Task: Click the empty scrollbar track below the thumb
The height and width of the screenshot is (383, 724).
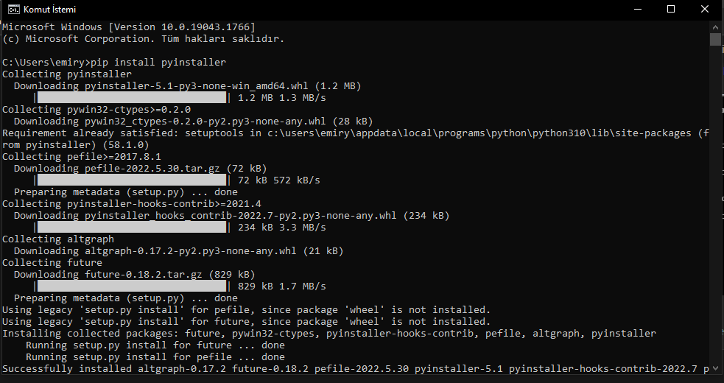Action: pos(715,221)
